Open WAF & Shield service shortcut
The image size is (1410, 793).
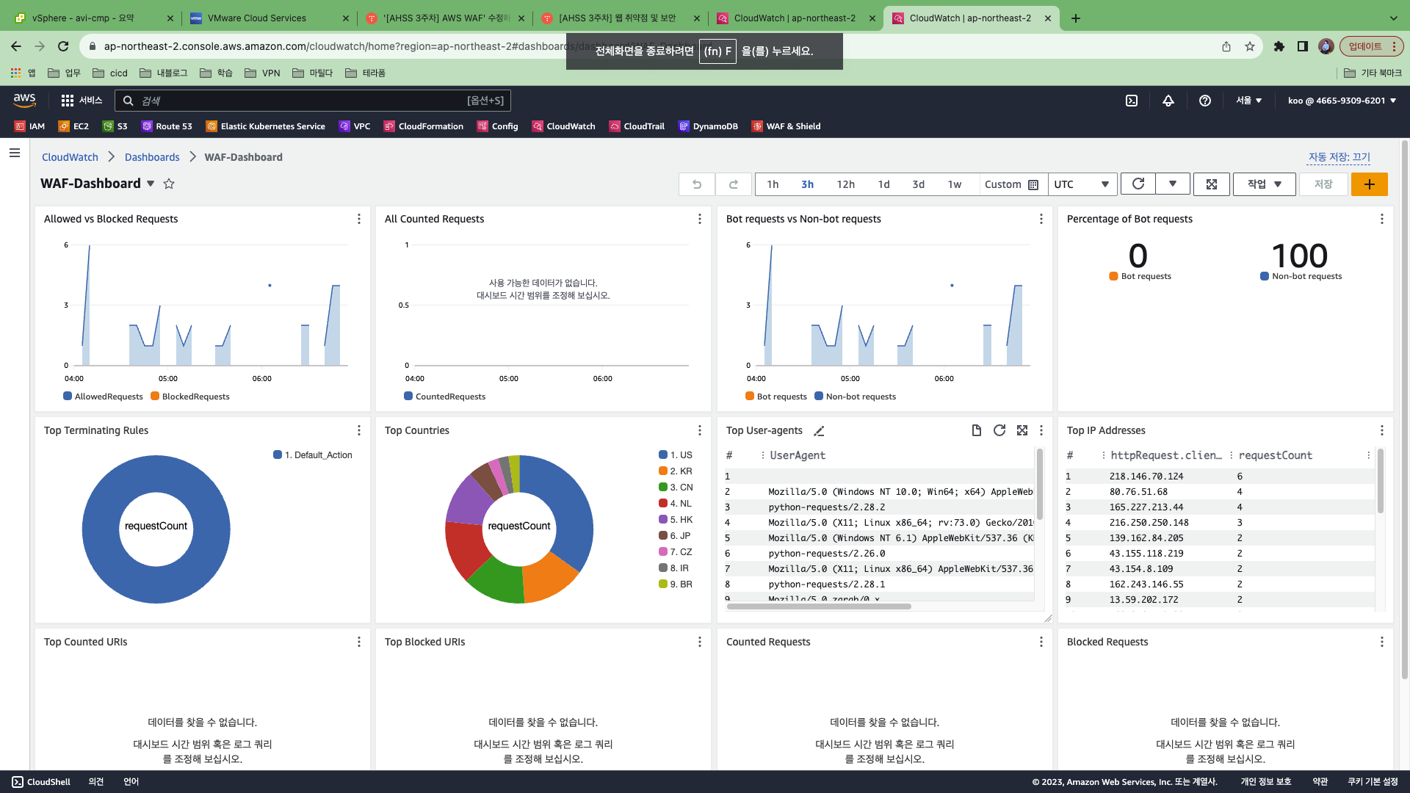click(x=786, y=126)
